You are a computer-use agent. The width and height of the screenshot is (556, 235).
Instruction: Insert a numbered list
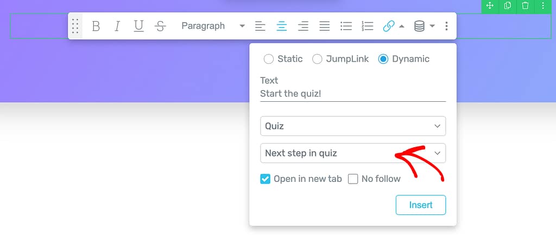pos(368,26)
